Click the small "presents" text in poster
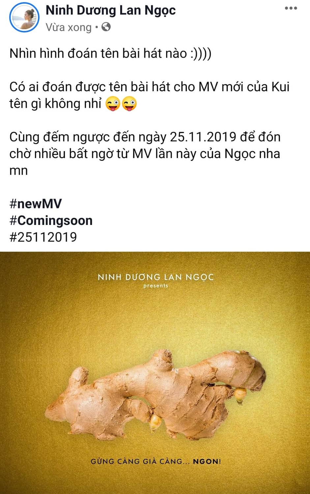The height and width of the screenshot is (494, 310). tap(156, 286)
